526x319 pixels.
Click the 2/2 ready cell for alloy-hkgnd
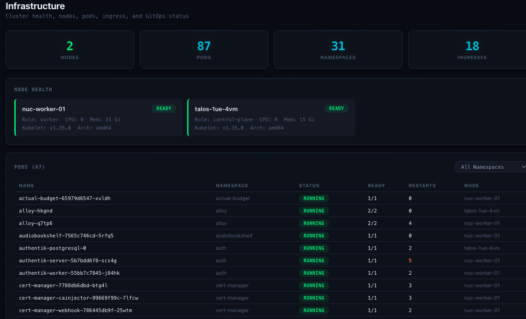[372, 211]
